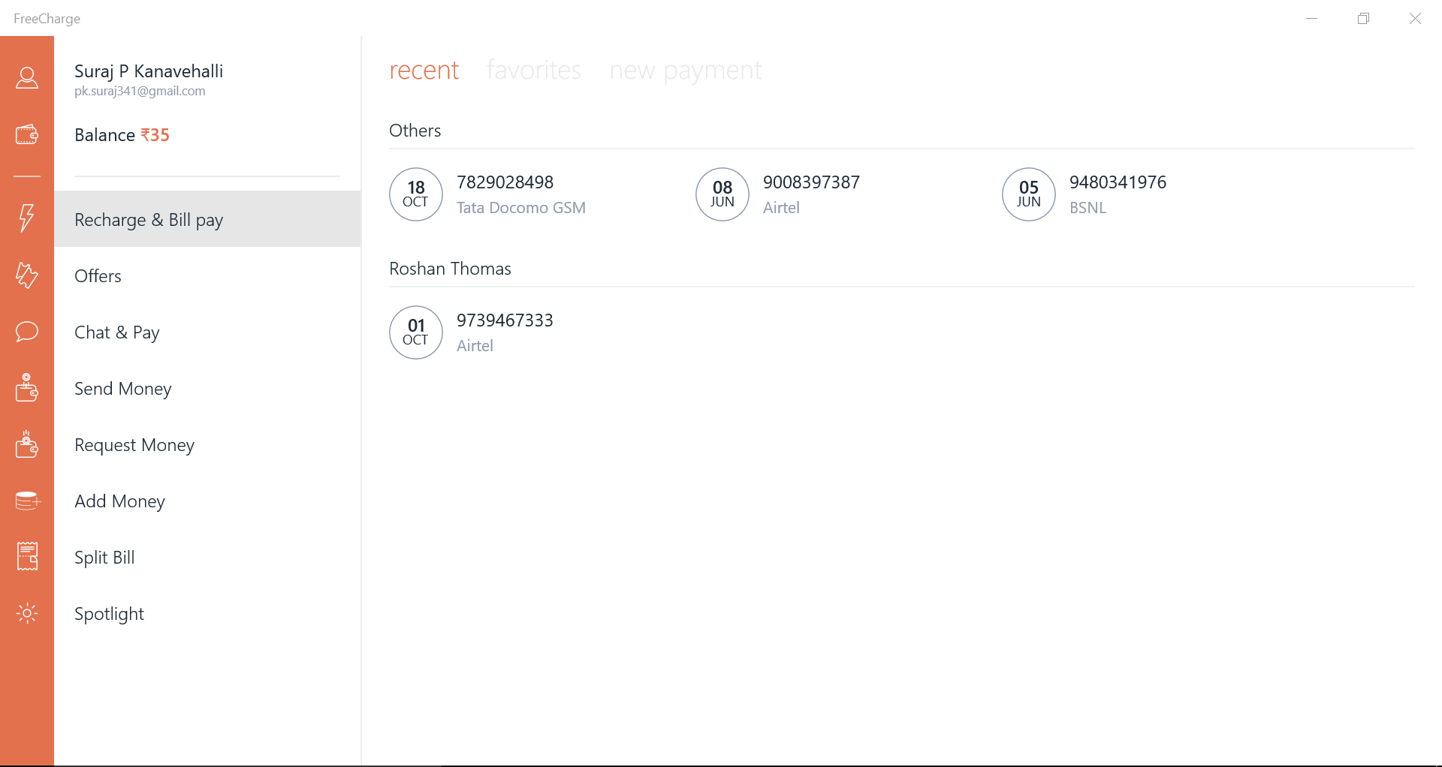Click the 18 OCT date circle
Image resolution: width=1442 pixels, height=767 pixels.
[x=416, y=194]
